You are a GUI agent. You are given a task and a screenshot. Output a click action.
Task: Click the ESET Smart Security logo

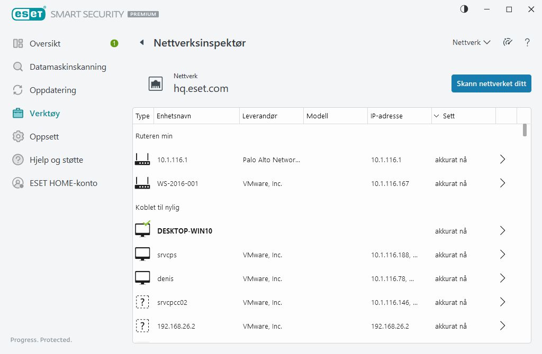click(85, 14)
